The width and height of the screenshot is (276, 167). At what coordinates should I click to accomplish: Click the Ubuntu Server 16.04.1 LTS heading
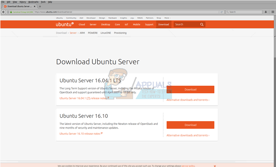(x=90, y=81)
